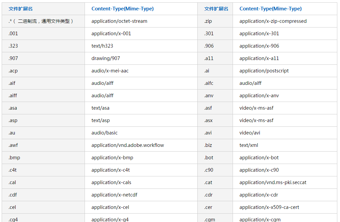
Task: Select the '.001' extension cell
Action: [x=43, y=34]
